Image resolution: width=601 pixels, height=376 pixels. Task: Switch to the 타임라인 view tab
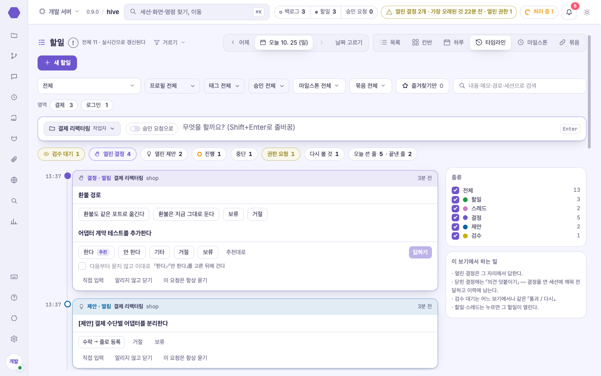point(490,42)
